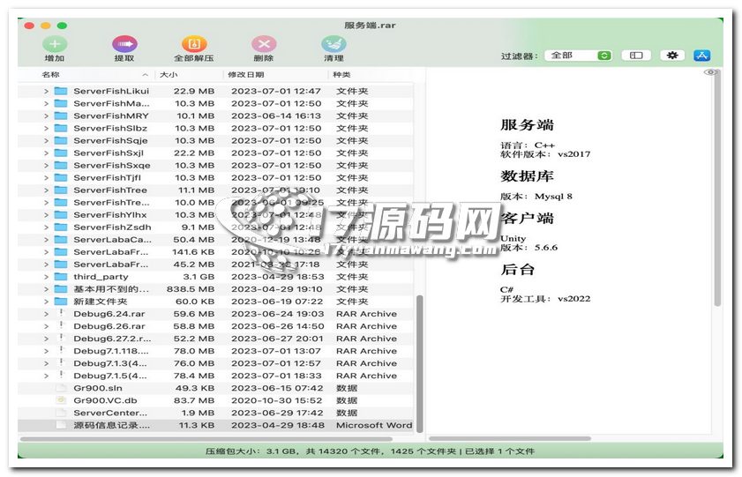This screenshot has height=477, width=742.
Task: Expand the ServerFishLikui folder
Action: 47,91
